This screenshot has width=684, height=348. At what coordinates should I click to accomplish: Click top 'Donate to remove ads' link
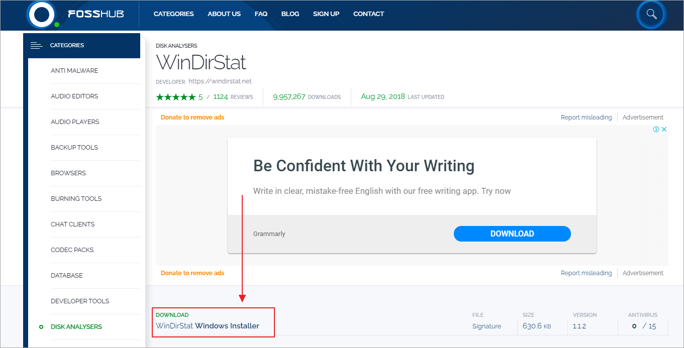[192, 117]
